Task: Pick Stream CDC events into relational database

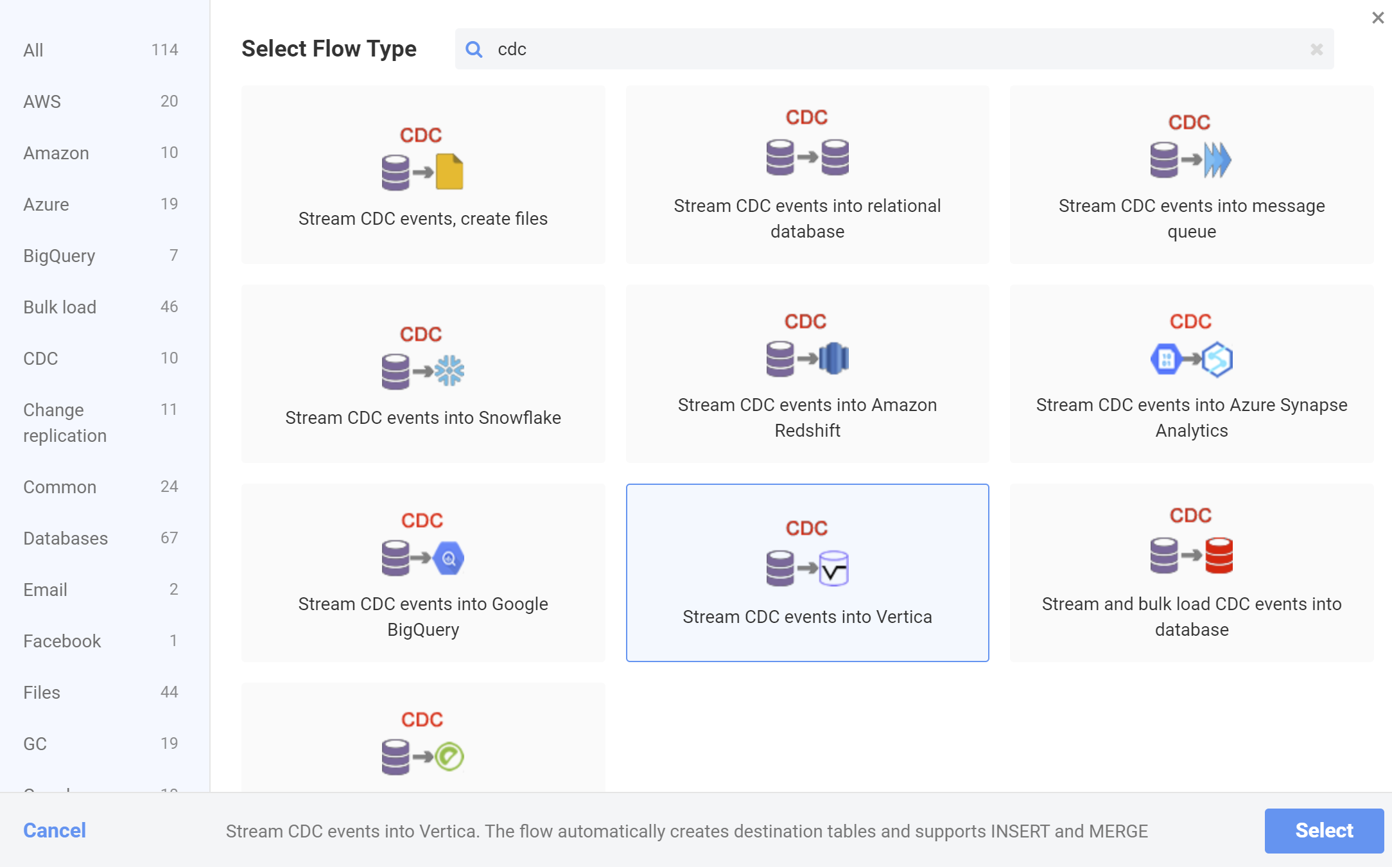Action: click(807, 175)
